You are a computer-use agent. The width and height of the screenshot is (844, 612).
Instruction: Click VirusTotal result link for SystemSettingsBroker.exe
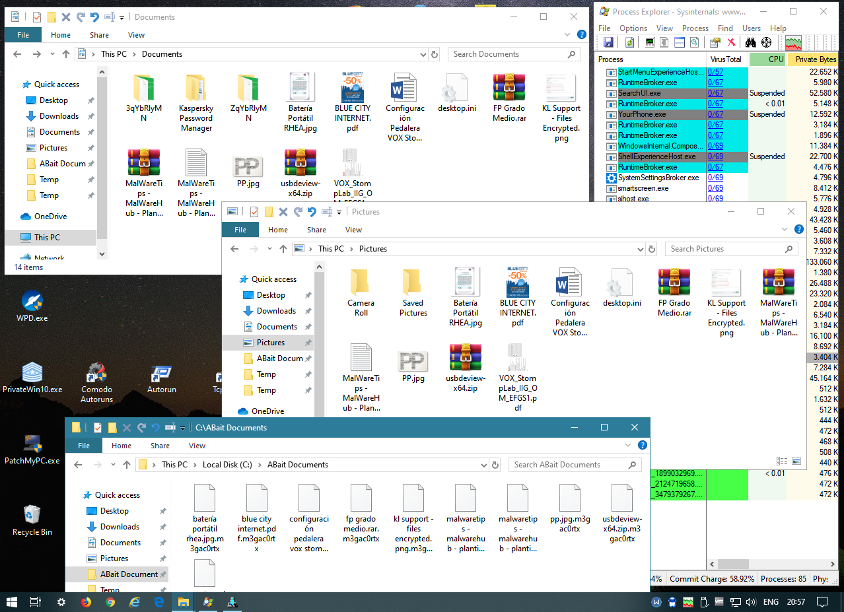[715, 178]
